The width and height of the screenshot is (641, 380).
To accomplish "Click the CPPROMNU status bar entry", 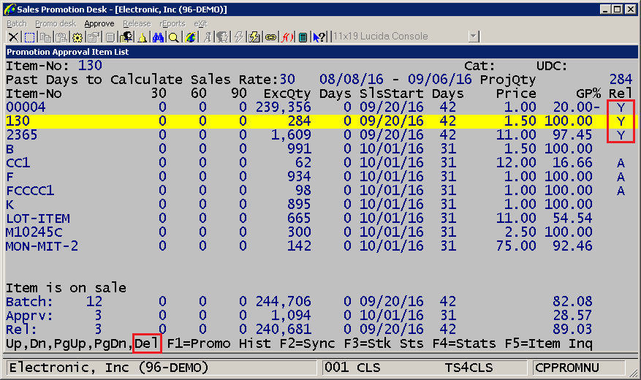I will pyautogui.click(x=567, y=368).
